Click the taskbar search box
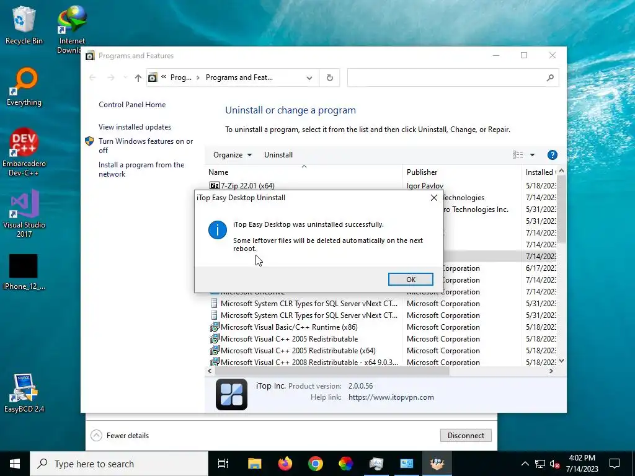Screen dimensions: 635x476 (x=120, y=464)
